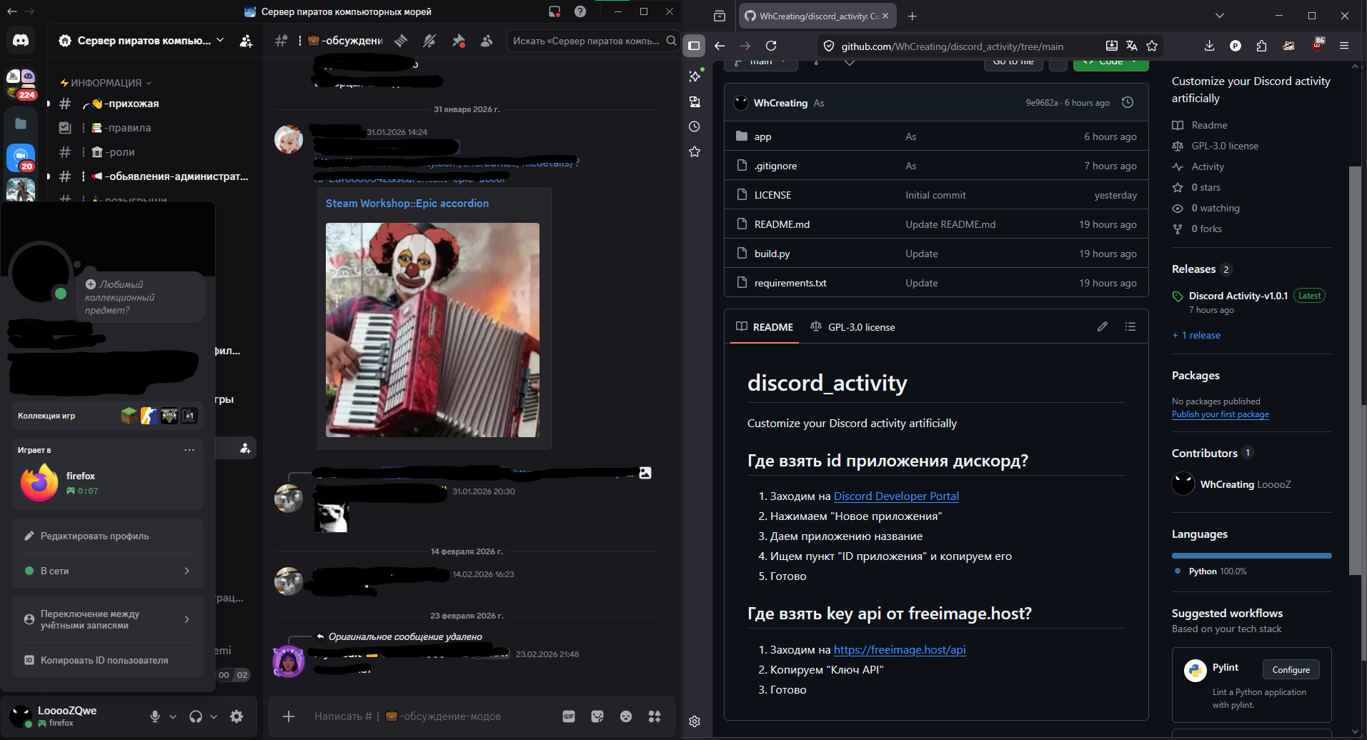Open the sticker picker in Discord
This screenshot has width=1367, height=740.
pos(597,716)
